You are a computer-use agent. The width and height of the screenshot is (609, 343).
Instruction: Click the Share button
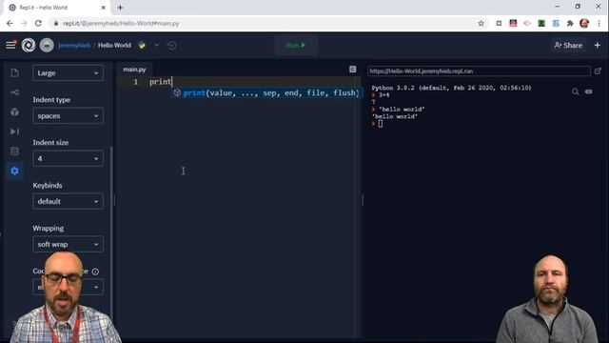(x=568, y=46)
